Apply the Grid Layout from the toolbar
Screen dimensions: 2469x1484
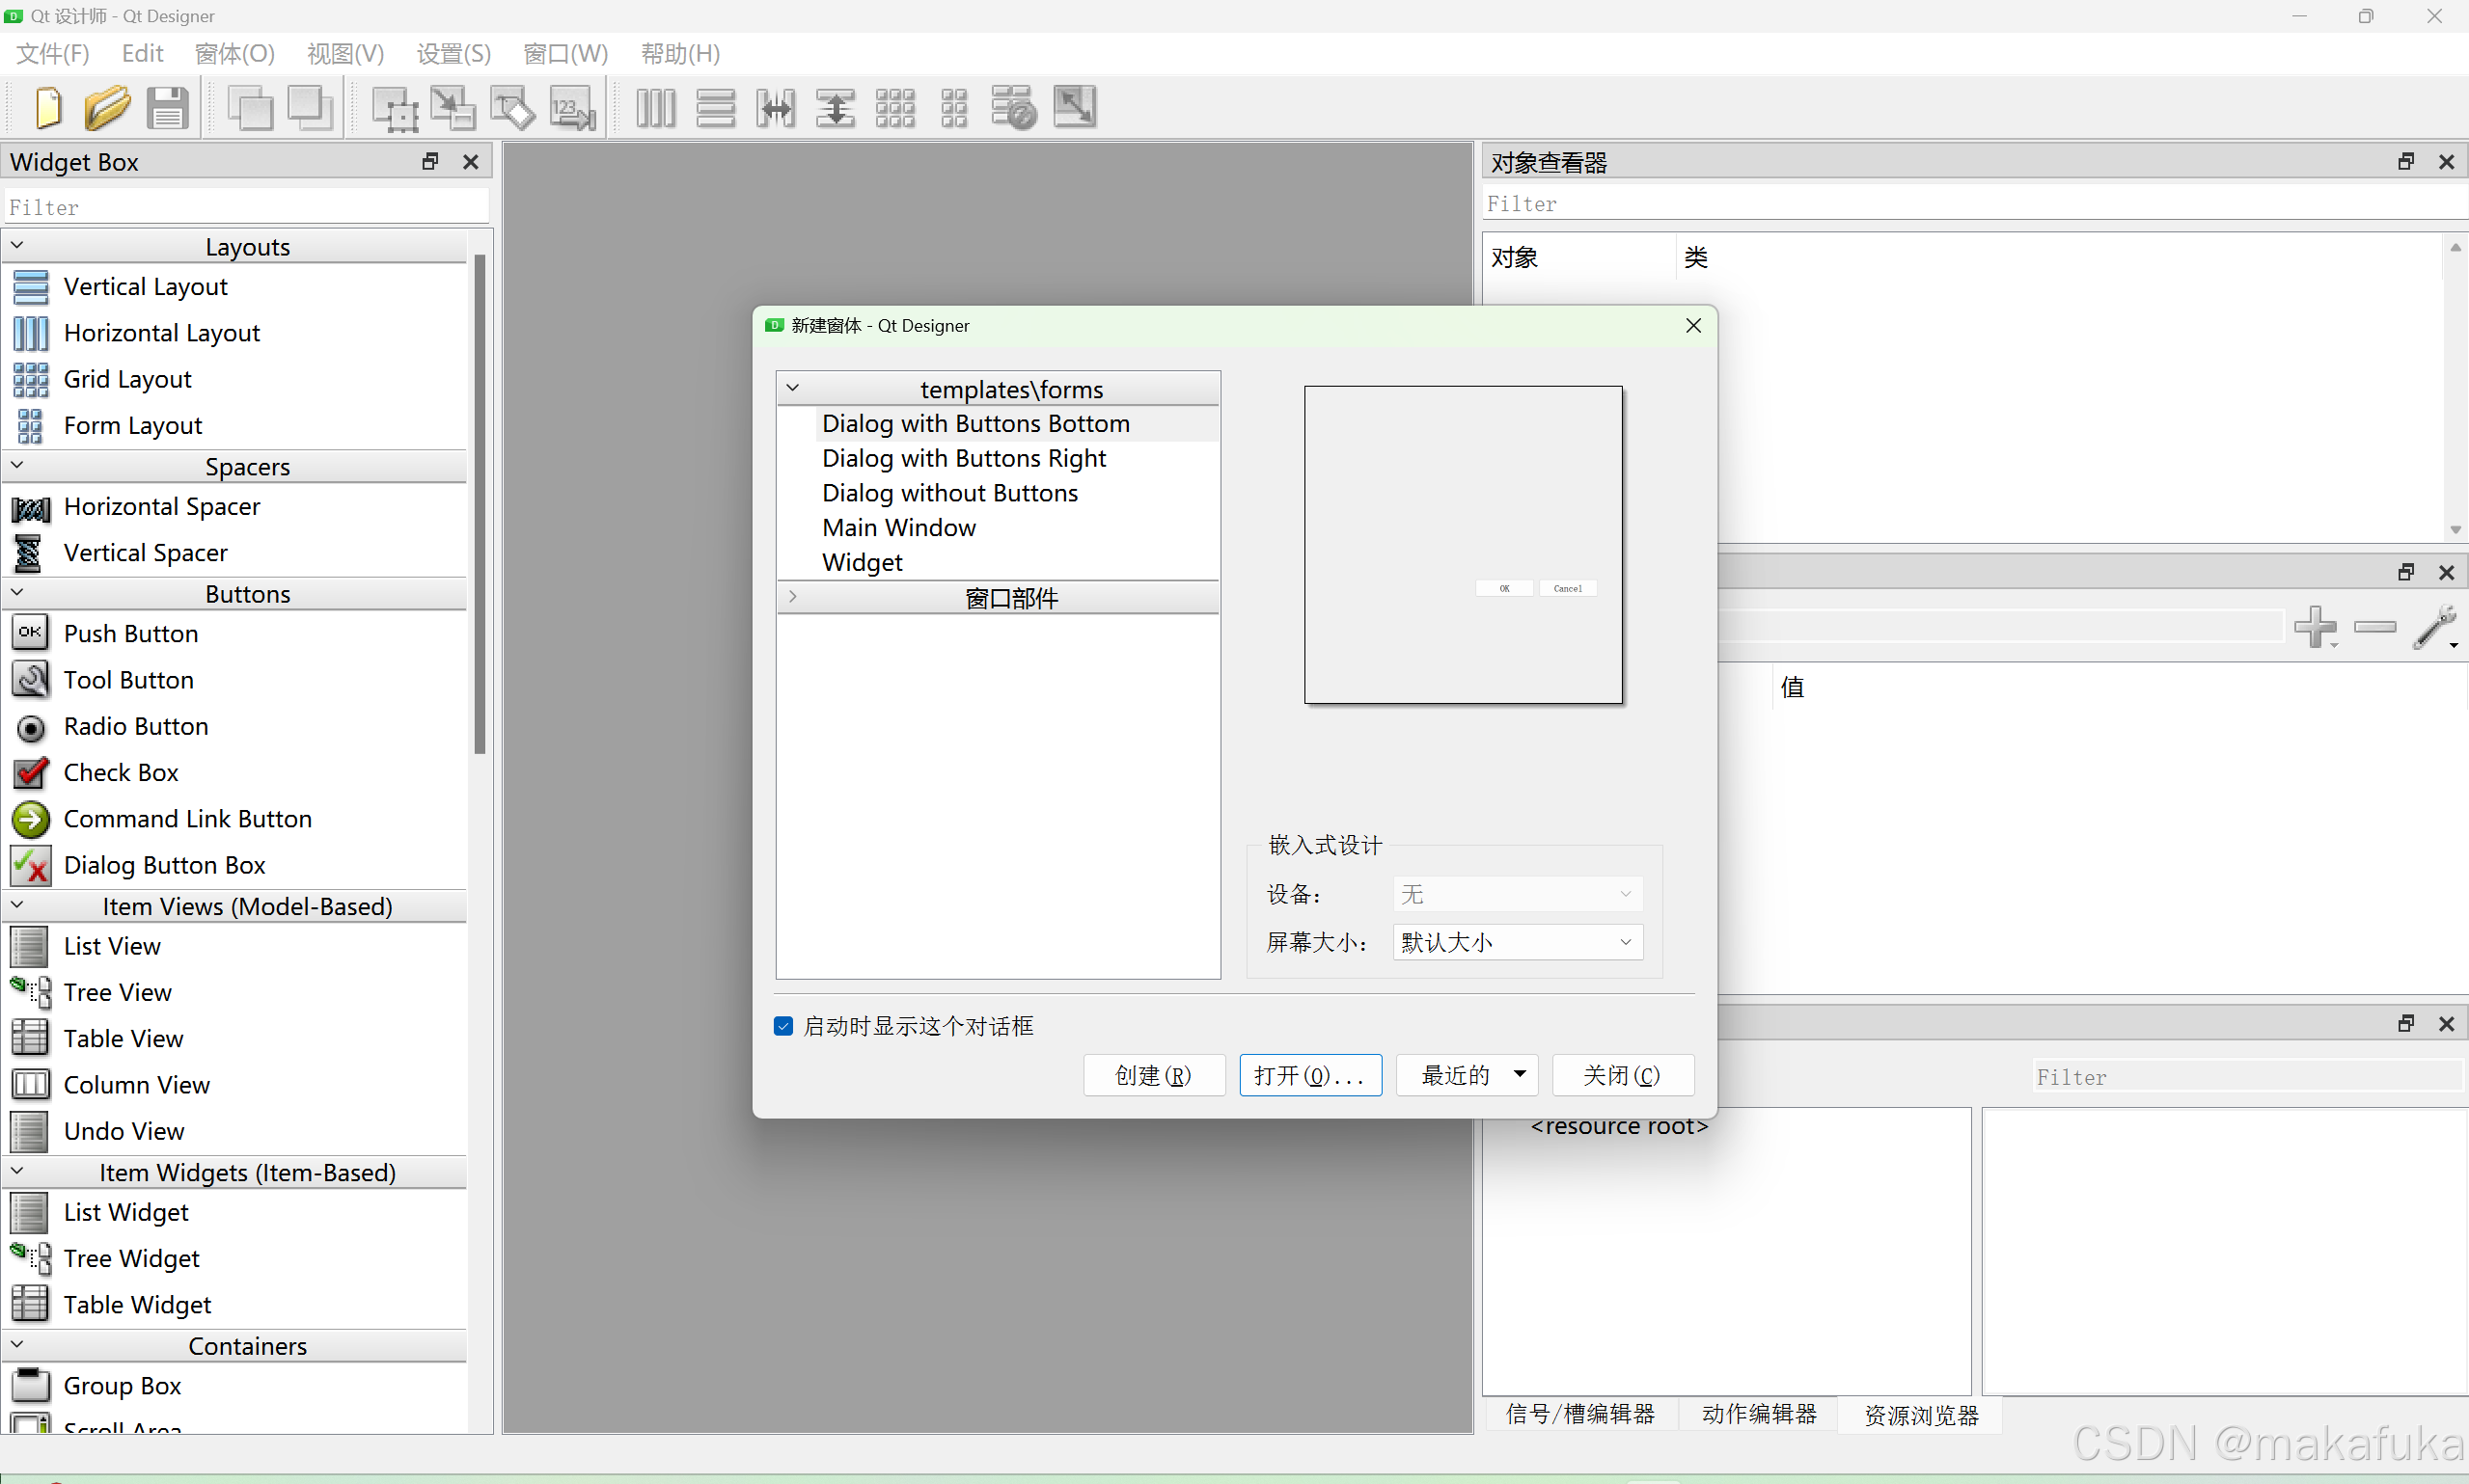[895, 107]
